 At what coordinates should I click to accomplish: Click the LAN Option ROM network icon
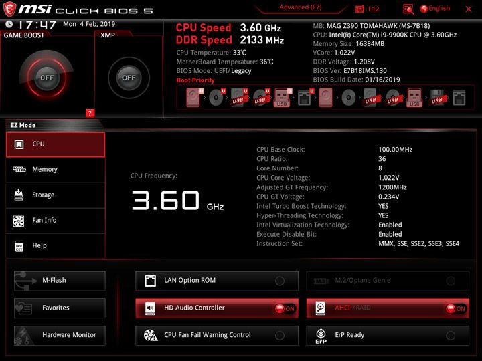(151, 281)
